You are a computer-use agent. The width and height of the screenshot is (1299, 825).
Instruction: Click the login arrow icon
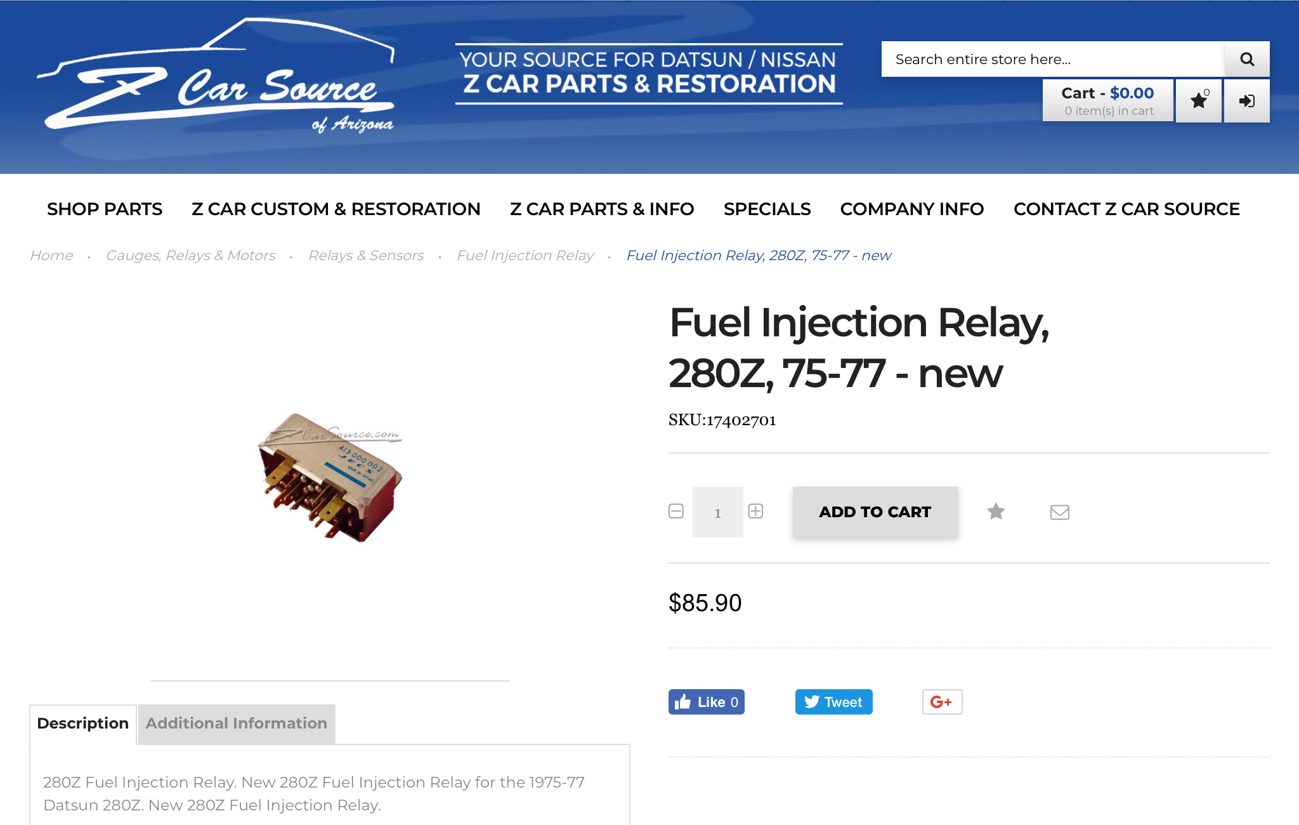coord(1246,101)
